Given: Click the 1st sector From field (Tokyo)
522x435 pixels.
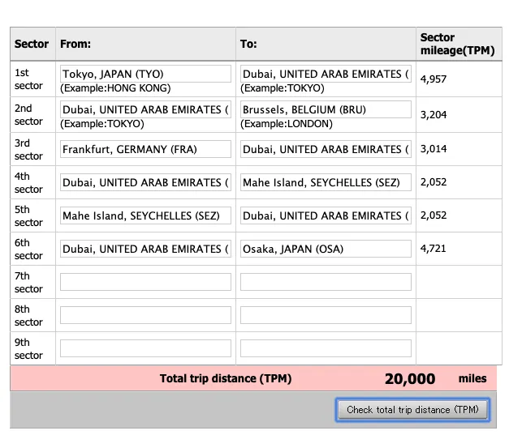Looking at the screenshot, I should tap(145, 74).
